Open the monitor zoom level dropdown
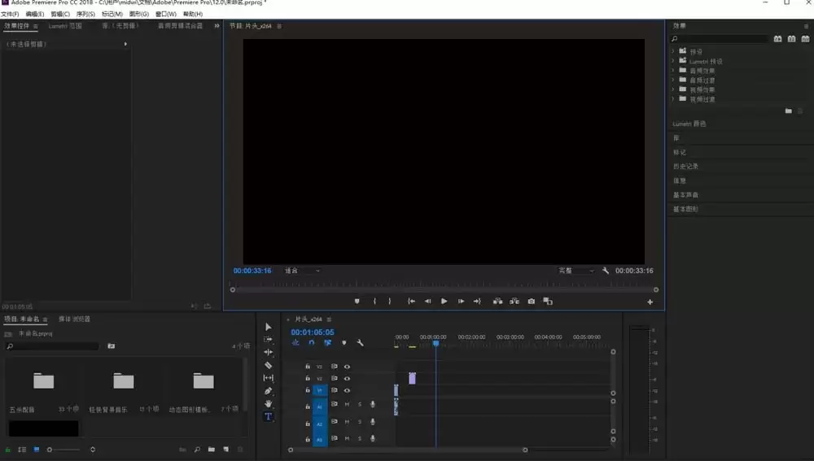 [x=301, y=271]
